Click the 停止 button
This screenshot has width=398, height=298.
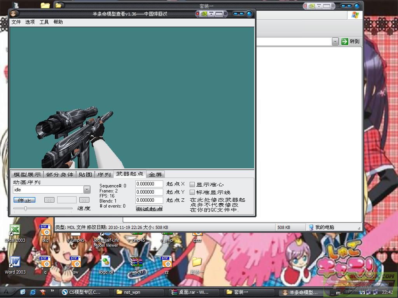24,200
